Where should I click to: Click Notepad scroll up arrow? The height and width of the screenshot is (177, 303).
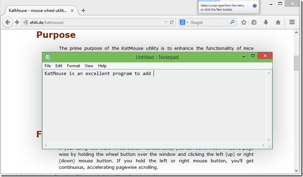point(269,73)
